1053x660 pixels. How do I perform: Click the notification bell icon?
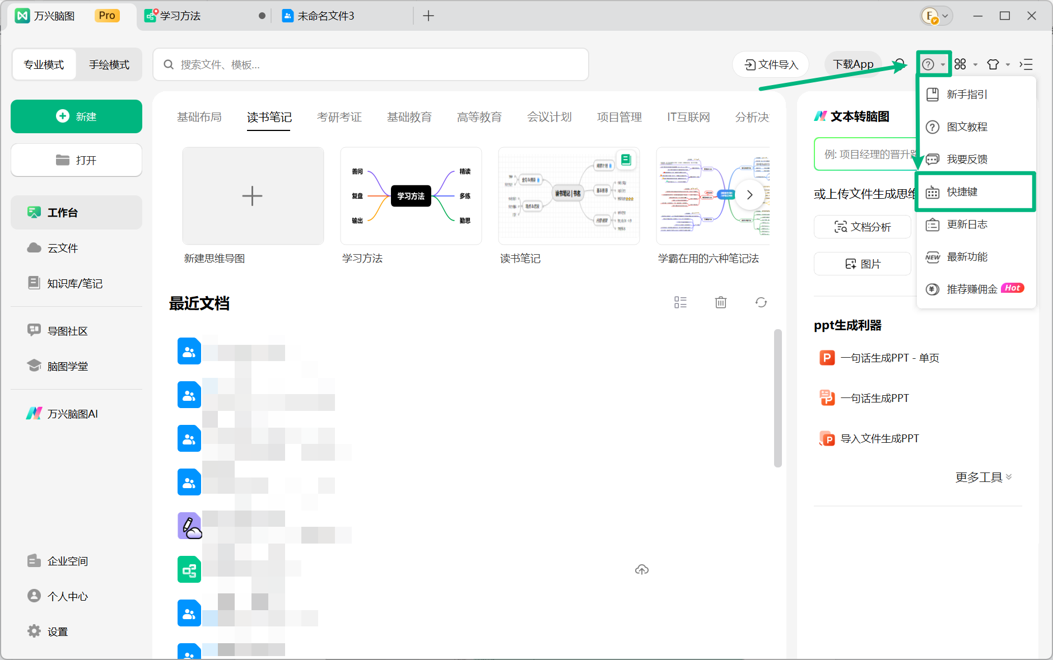coord(900,64)
